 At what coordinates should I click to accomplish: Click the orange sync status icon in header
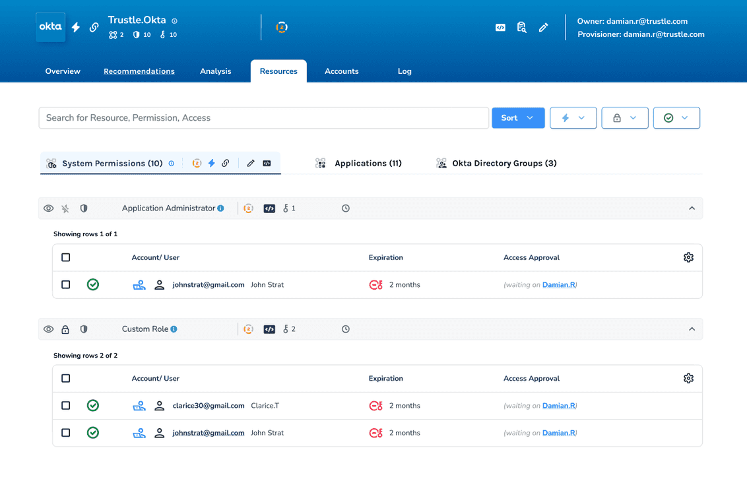tap(282, 27)
